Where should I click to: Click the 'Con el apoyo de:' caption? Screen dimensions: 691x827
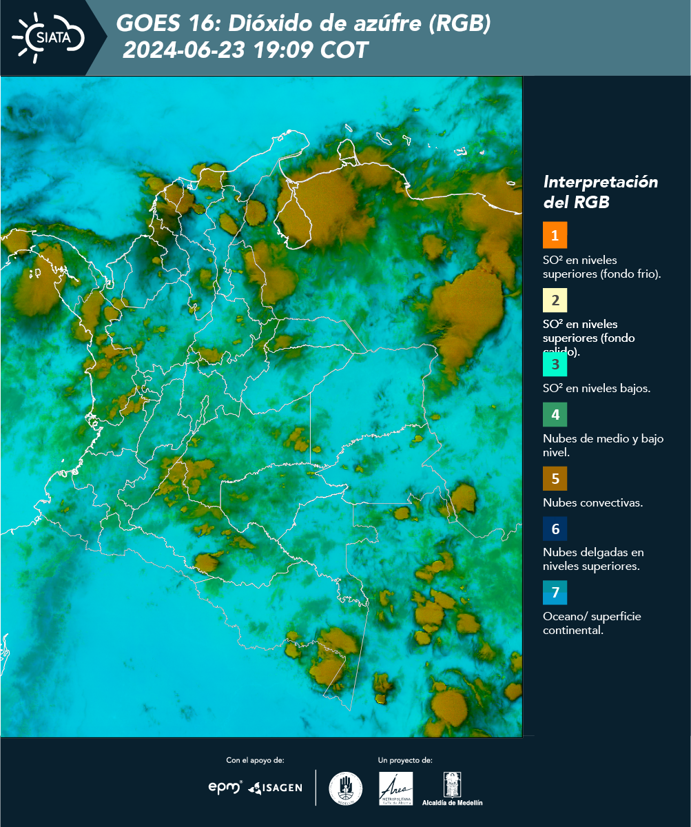click(x=255, y=760)
